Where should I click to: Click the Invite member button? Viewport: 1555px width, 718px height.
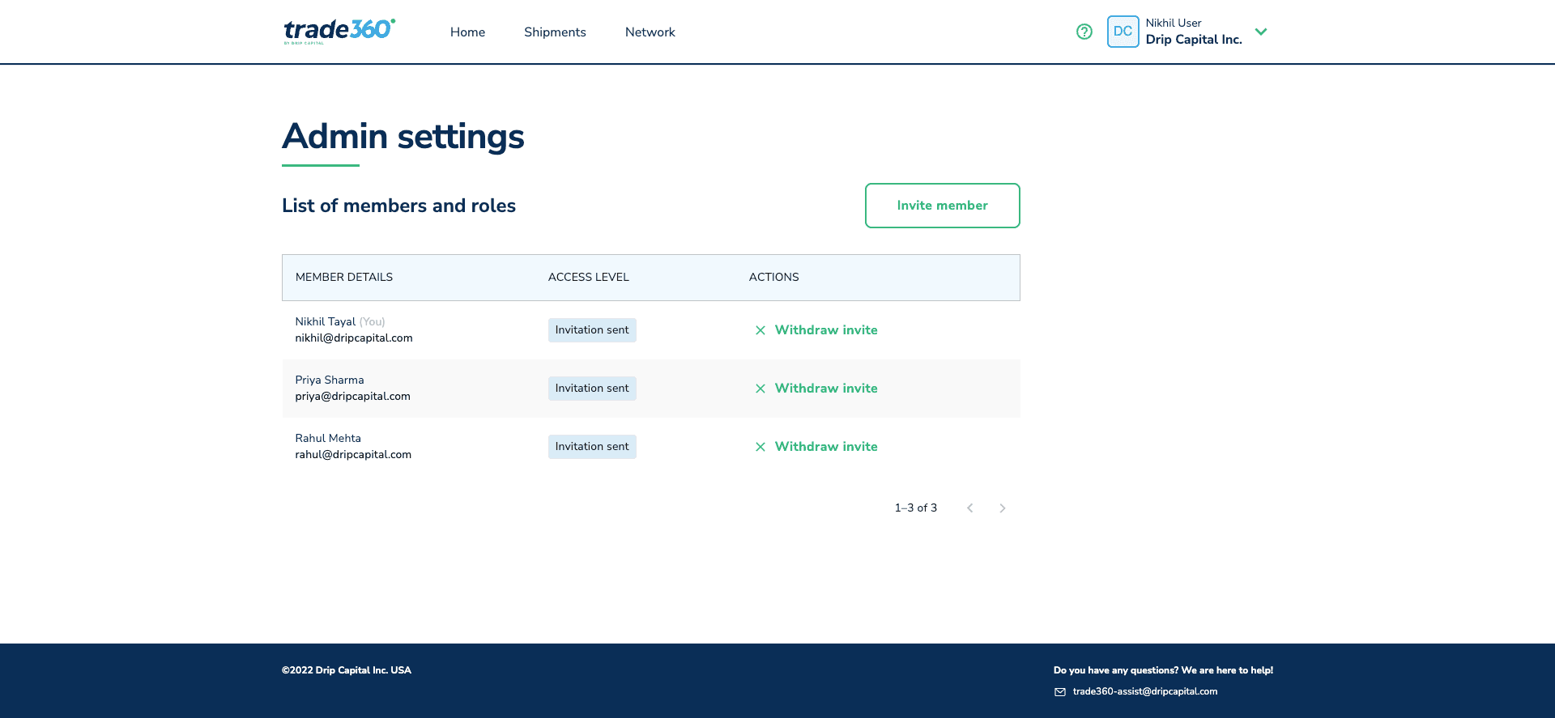pos(942,206)
